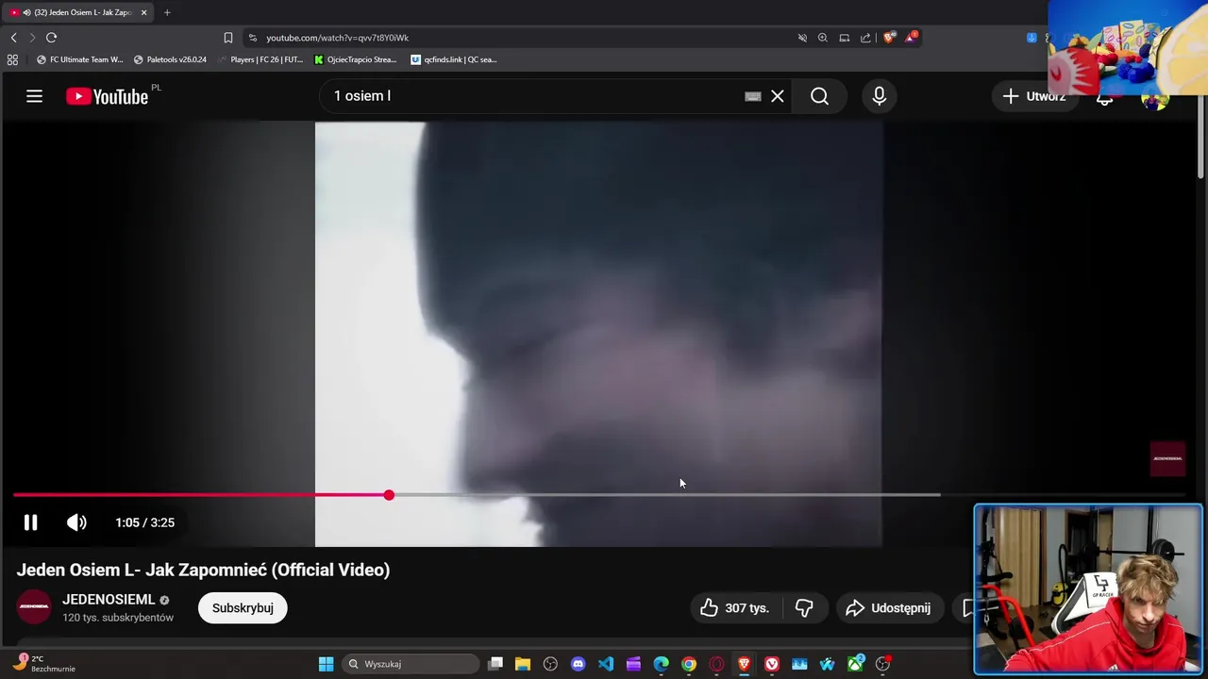Image resolution: width=1208 pixels, height=679 pixels.
Task: Clear the YouTube search text with X
Action: click(x=778, y=96)
